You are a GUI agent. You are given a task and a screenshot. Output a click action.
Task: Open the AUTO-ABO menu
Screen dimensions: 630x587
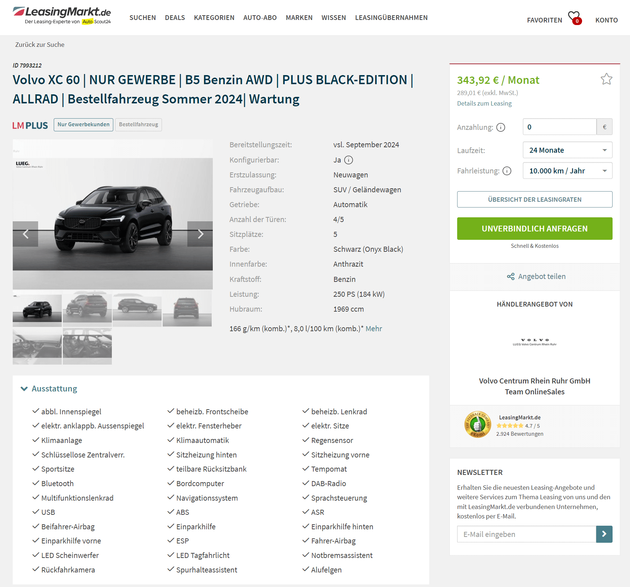[x=260, y=18]
